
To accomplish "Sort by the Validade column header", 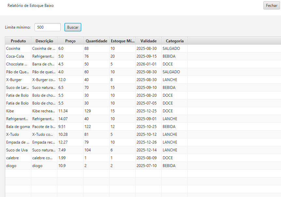I will [x=148, y=41].
